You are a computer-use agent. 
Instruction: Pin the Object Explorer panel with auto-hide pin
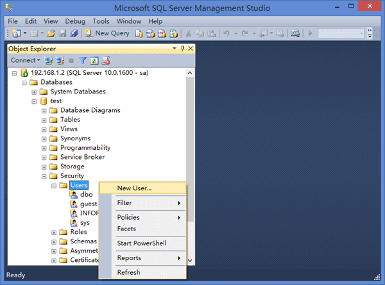click(182, 49)
